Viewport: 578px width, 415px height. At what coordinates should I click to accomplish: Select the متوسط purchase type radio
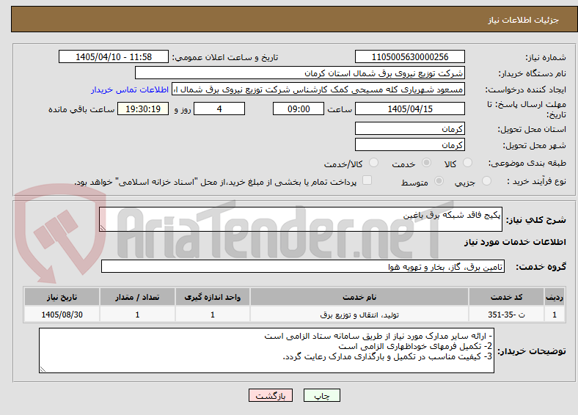(x=439, y=180)
